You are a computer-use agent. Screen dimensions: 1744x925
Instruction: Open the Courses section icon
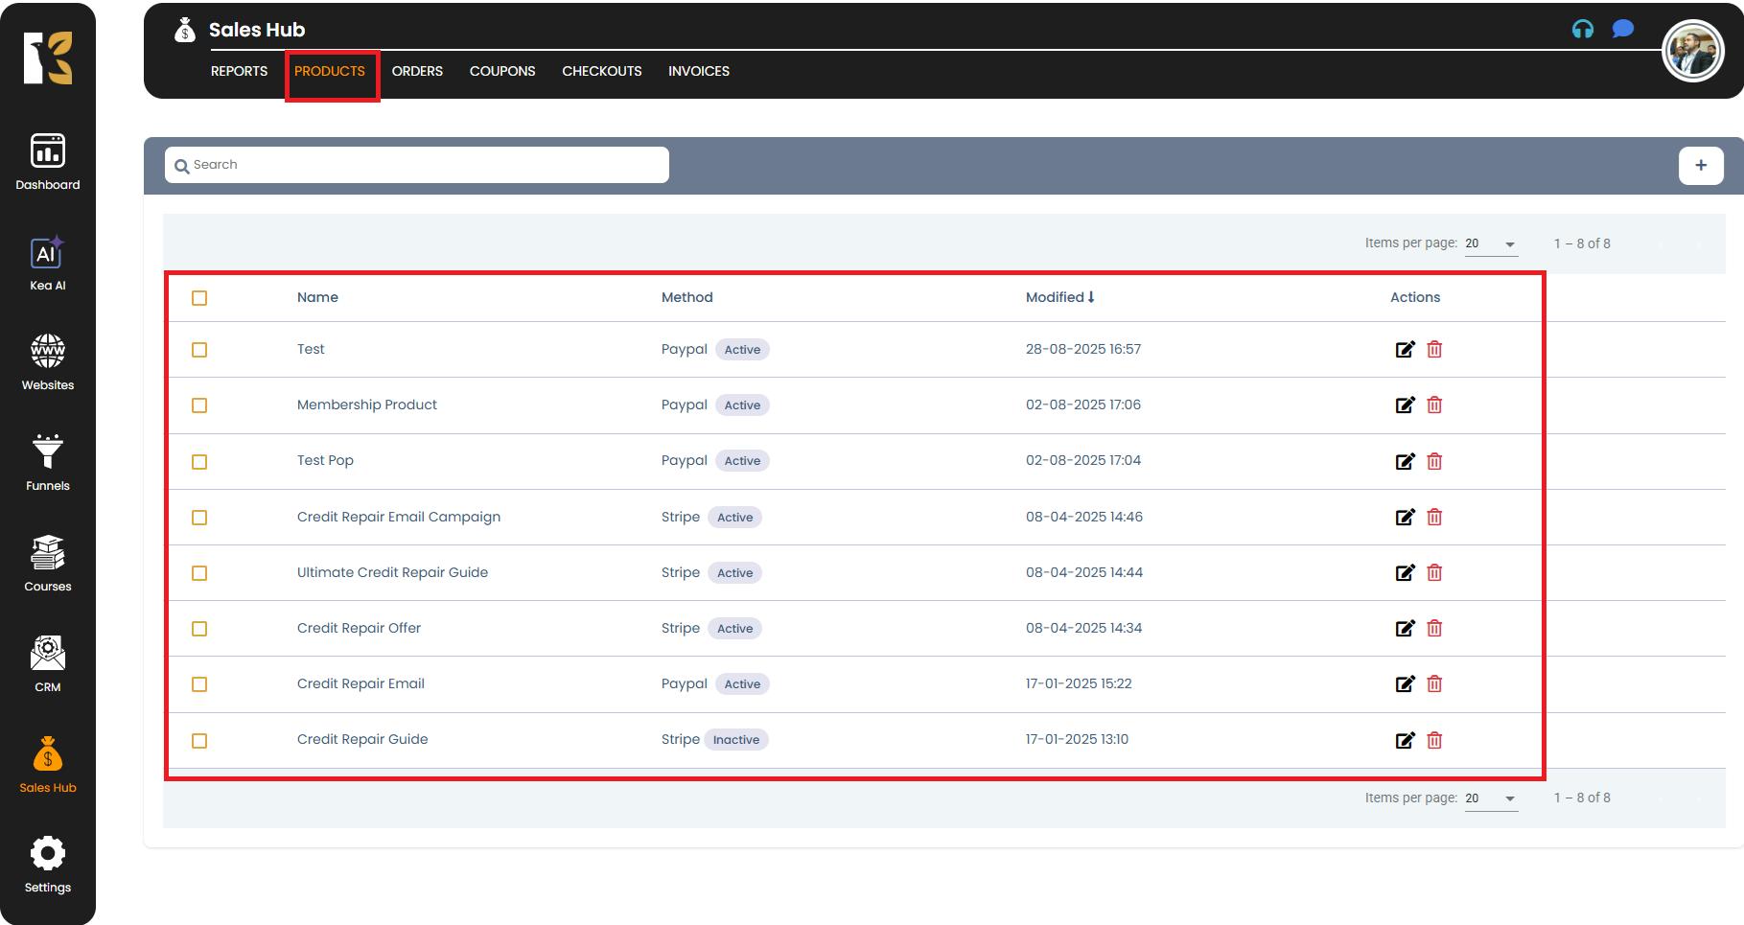[47, 553]
